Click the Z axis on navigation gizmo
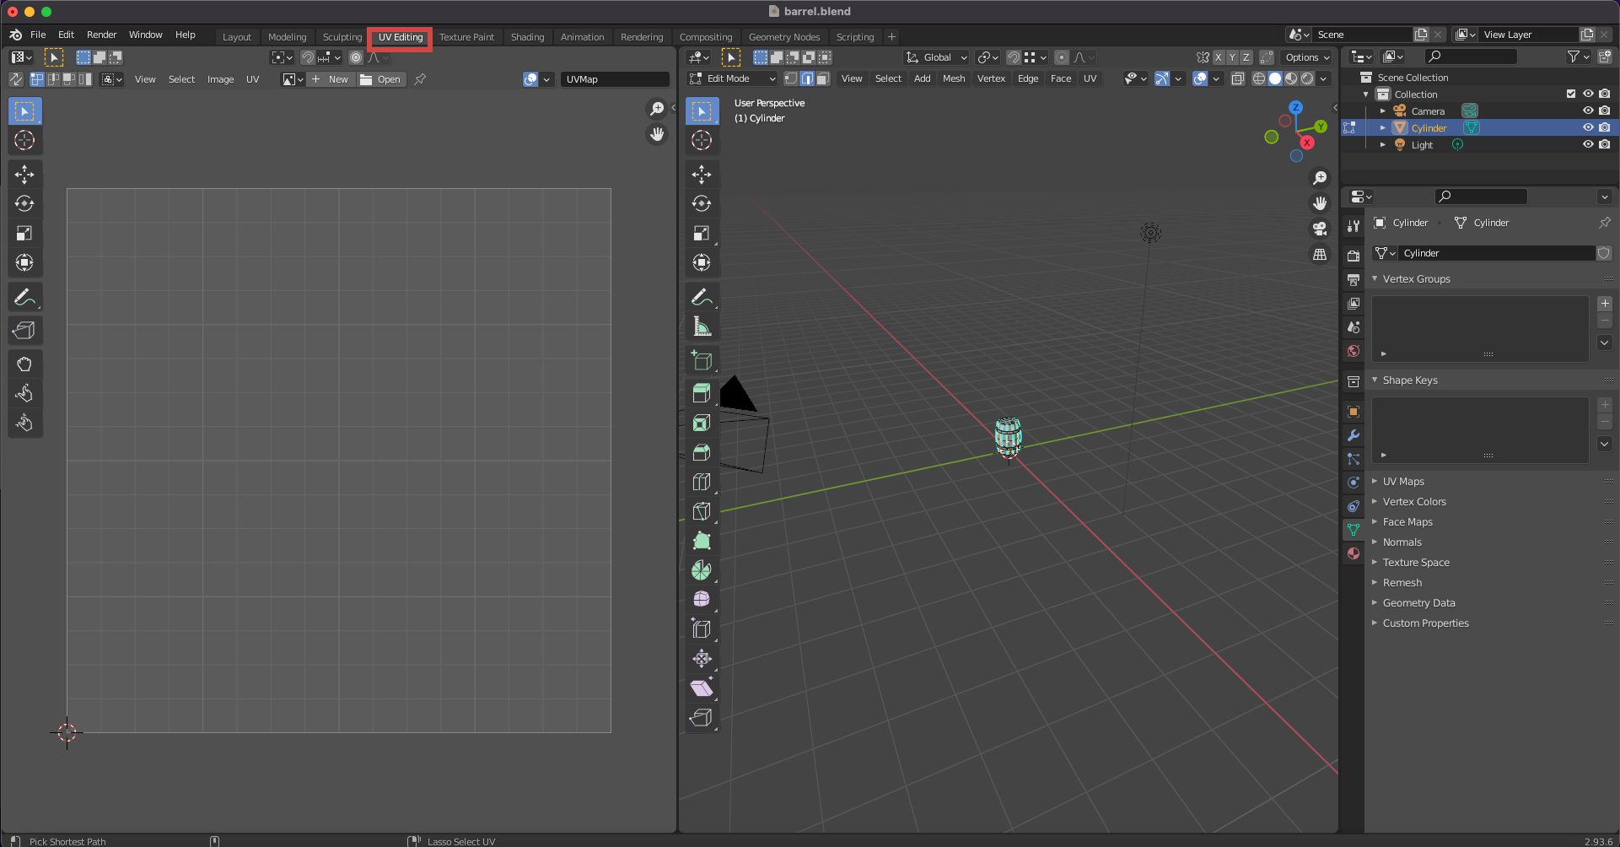The height and width of the screenshot is (847, 1620). (x=1295, y=108)
